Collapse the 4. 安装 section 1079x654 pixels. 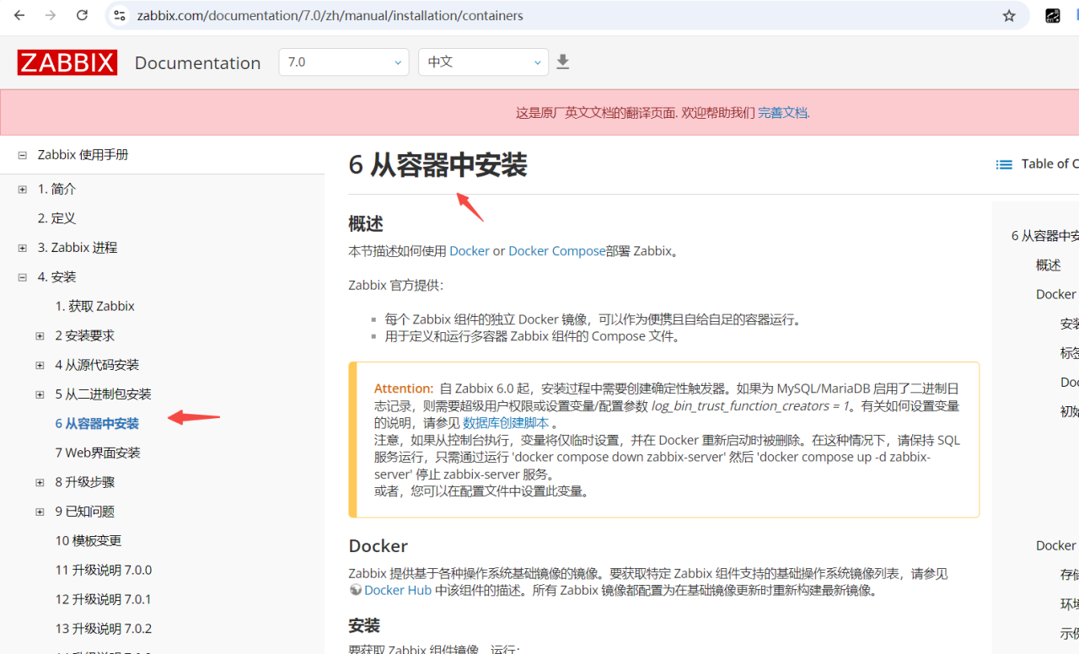(22, 277)
